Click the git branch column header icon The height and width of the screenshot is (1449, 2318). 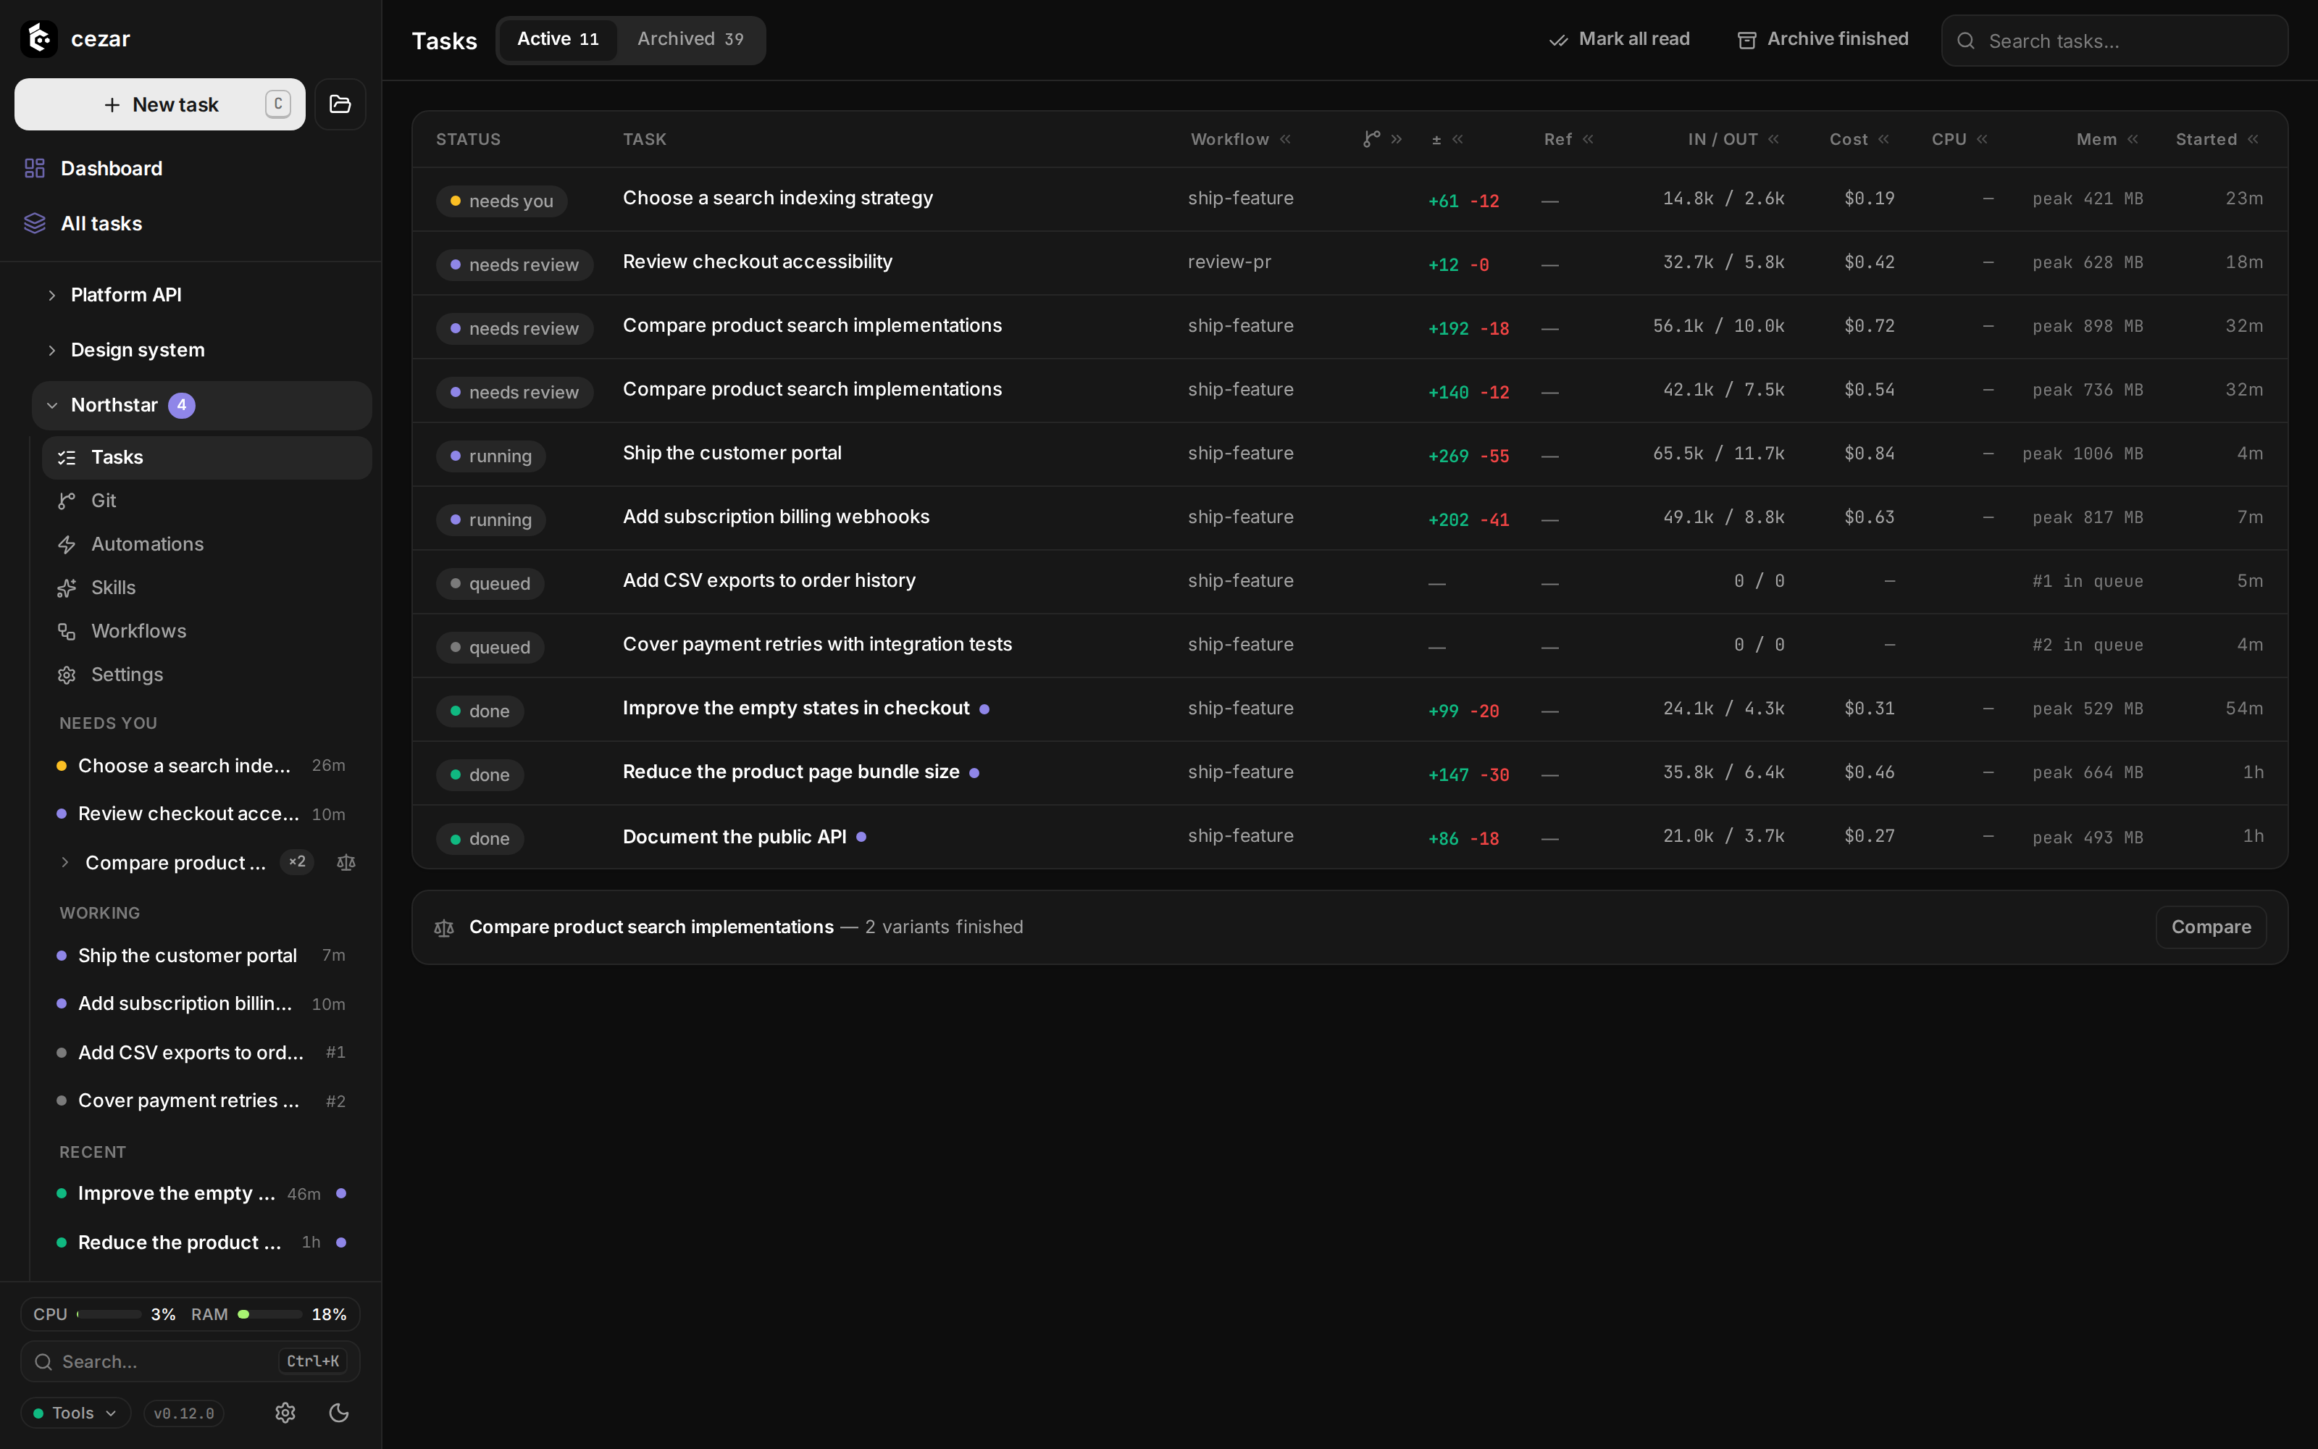(x=1372, y=139)
